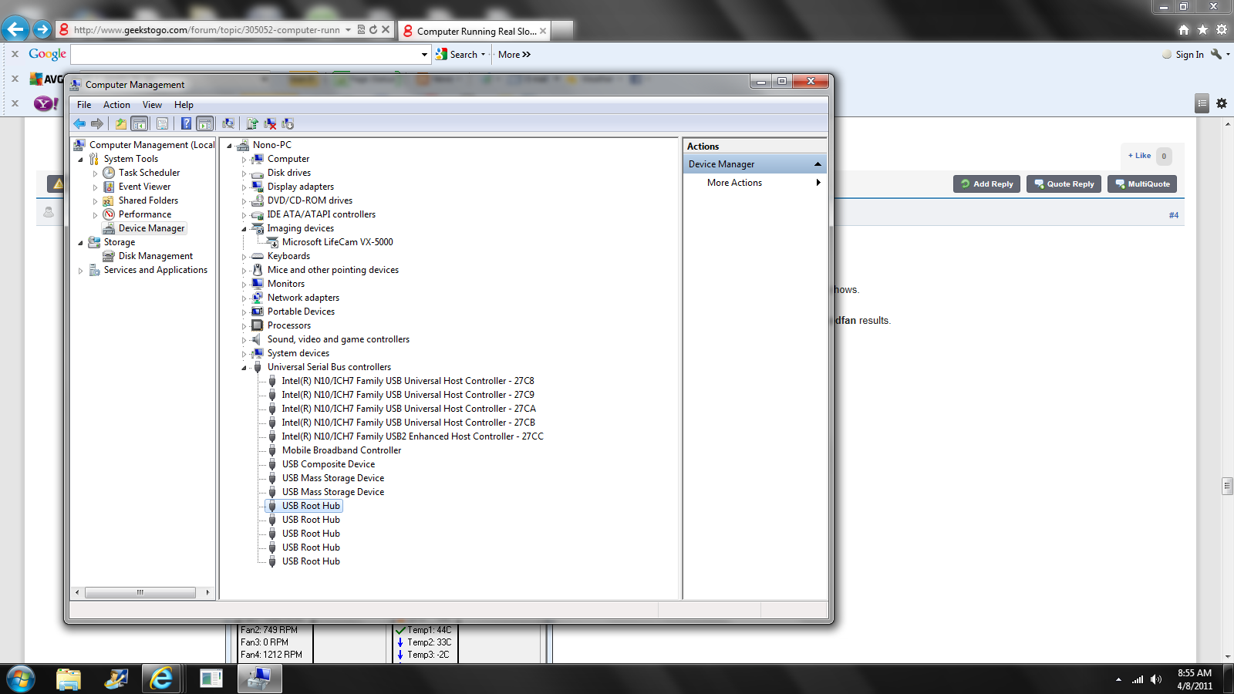Screen dimensions: 1234x694
Task: Select USB2 Enhanced Host Controller - 27CC
Action: (x=413, y=436)
